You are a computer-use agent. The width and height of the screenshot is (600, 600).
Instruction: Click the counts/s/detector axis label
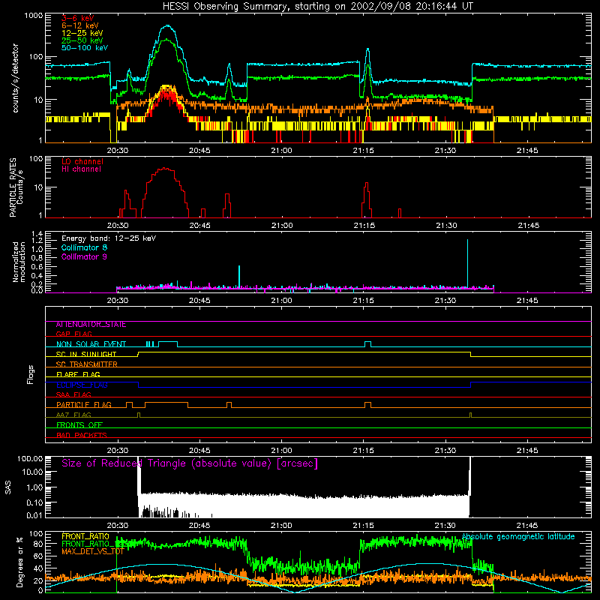16,78
